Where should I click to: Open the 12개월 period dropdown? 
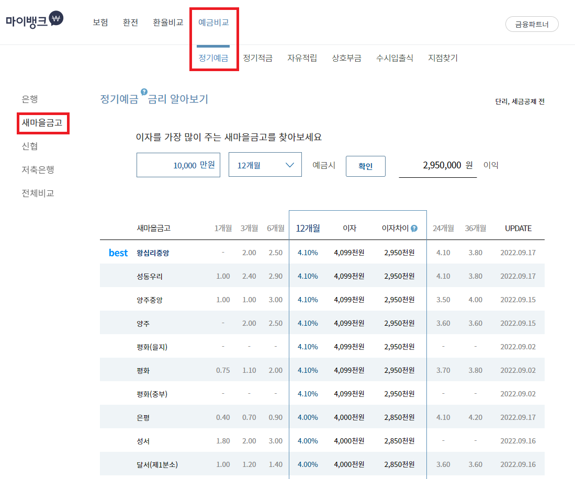(265, 165)
